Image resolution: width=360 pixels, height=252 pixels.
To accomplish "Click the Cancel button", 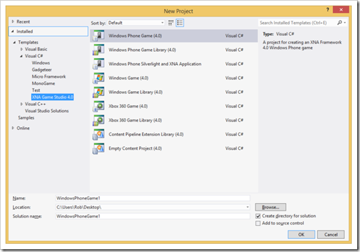I will click(331, 235).
